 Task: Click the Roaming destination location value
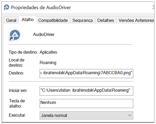[x=48, y=63]
